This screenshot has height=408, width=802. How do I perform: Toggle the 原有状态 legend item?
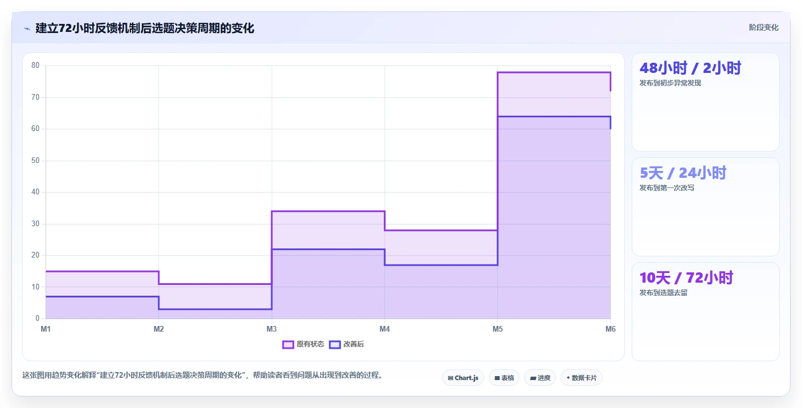304,344
